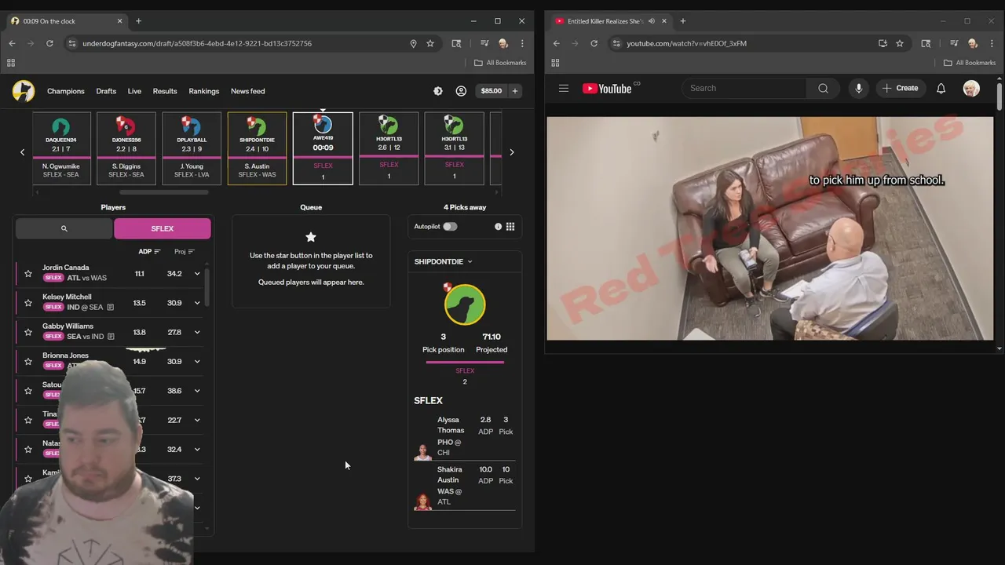
Task: Click the draft picks horizontal scrollbar
Action: (164, 192)
